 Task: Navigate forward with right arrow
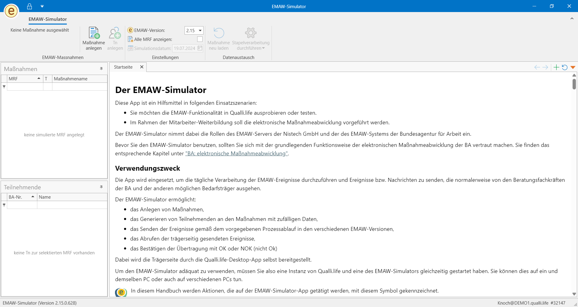click(x=545, y=67)
